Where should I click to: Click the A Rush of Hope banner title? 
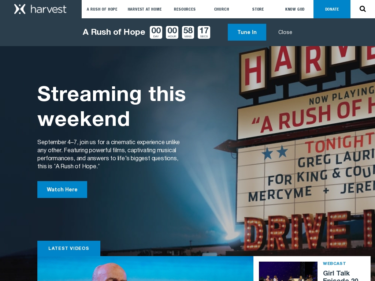click(114, 32)
